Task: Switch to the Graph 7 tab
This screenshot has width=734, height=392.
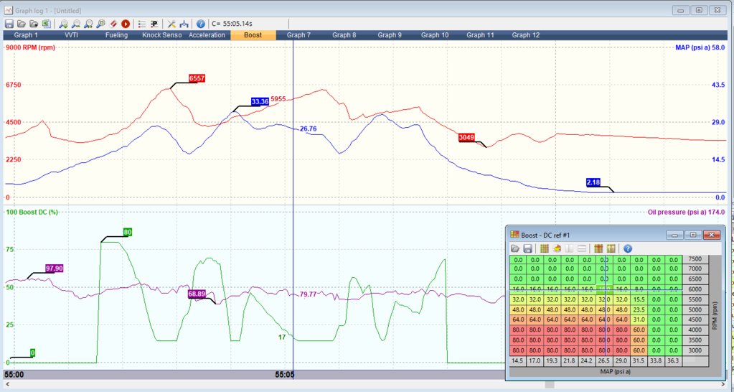Action: [x=298, y=35]
